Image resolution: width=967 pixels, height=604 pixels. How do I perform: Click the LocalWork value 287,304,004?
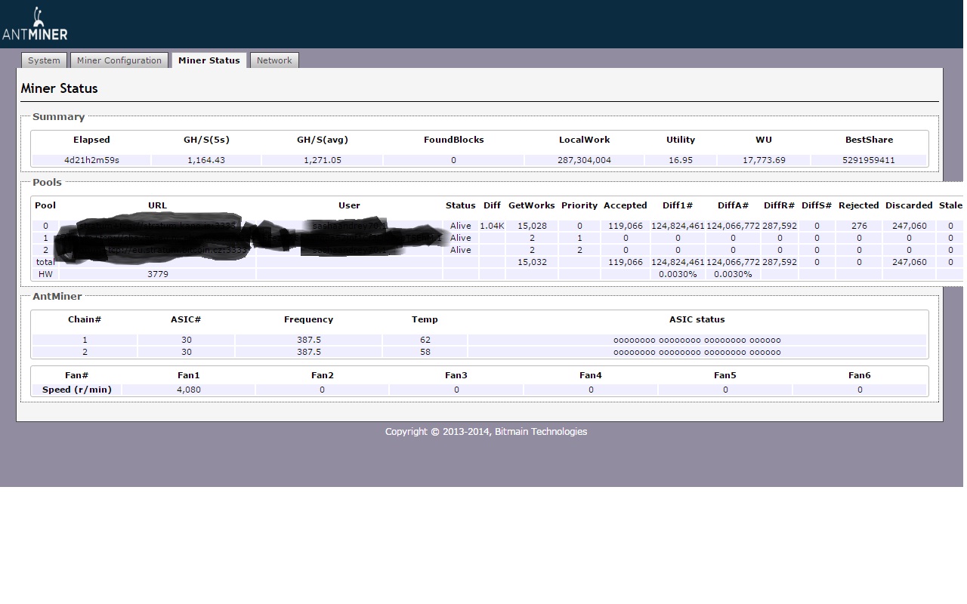tap(584, 160)
